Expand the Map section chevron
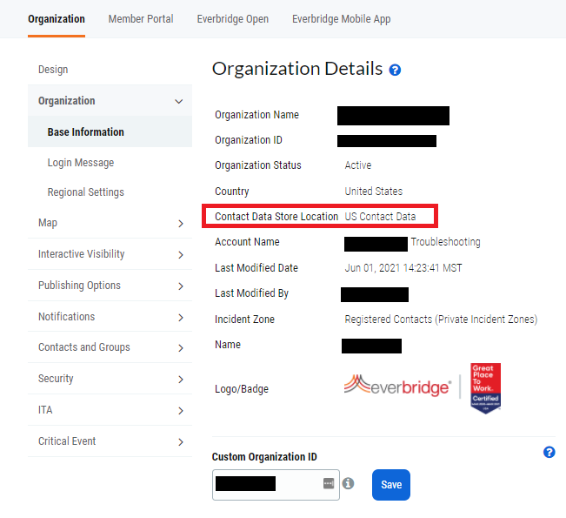This screenshot has width=566, height=518. [x=181, y=224]
